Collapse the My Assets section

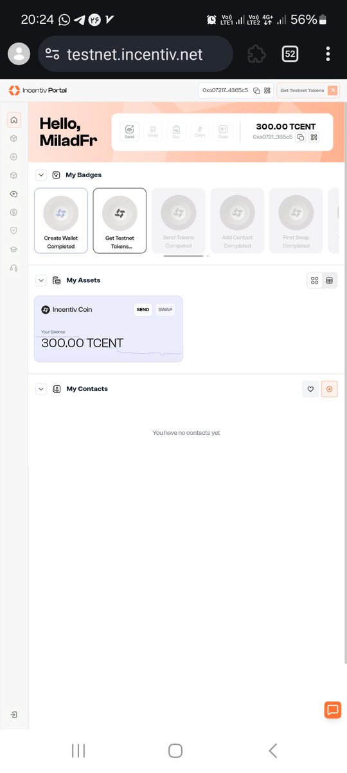(x=41, y=280)
